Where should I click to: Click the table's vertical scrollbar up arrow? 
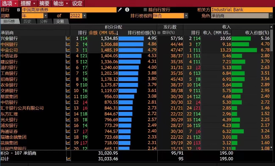click(x=271, y=27)
